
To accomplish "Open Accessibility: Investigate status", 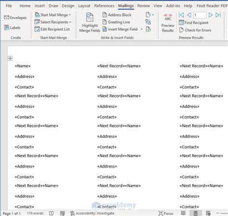I will click(x=92, y=213).
